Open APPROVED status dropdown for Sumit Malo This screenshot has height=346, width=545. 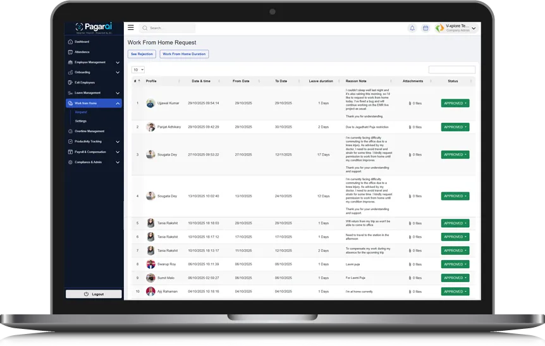tap(455, 278)
